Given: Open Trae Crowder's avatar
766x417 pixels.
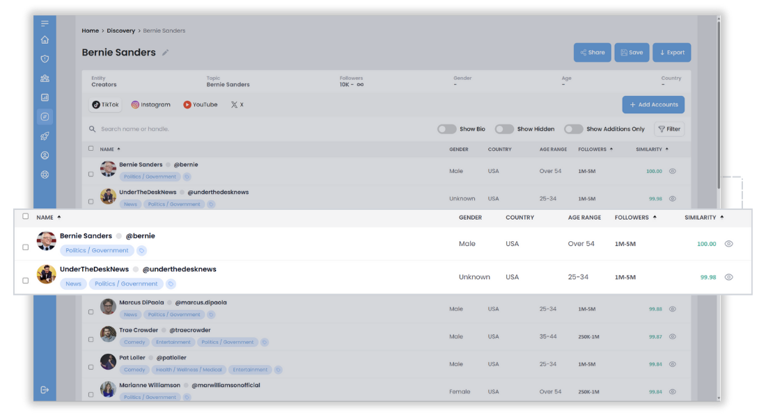Looking at the screenshot, I should coord(108,334).
